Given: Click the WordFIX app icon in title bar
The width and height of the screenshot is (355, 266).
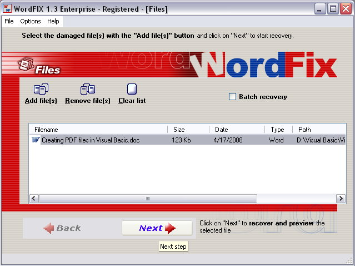Looking at the screenshot, I should [7, 8].
